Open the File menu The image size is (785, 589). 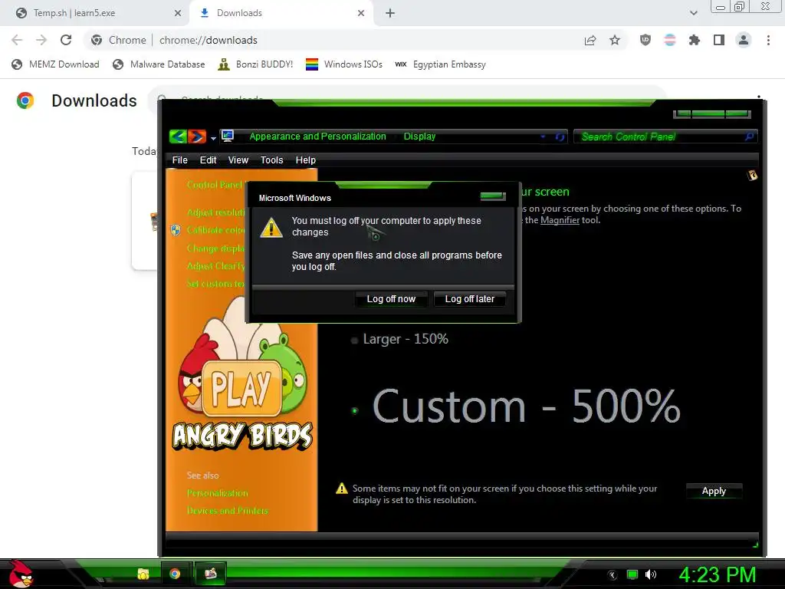tap(179, 160)
